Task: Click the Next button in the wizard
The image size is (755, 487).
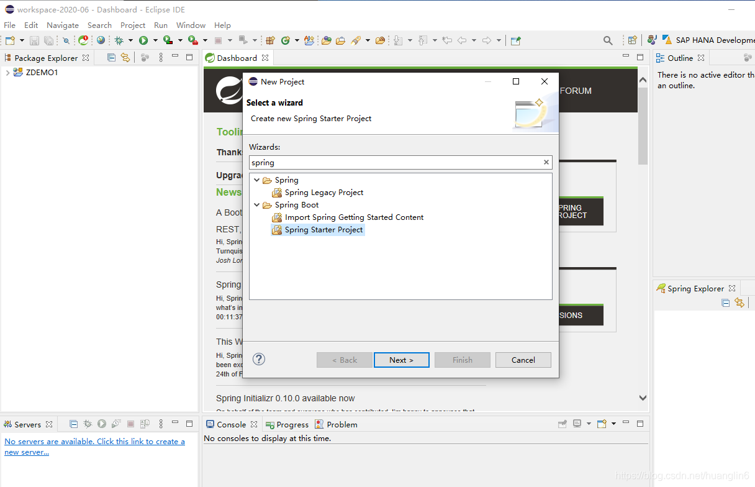Action: point(401,360)
